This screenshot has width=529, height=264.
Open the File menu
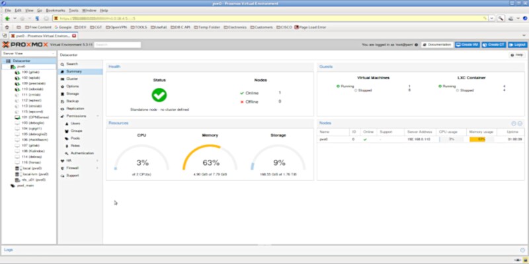pos(8,11)
